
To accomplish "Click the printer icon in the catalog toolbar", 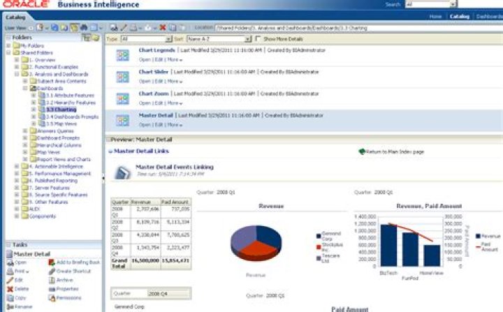I will click(x=133, y=28).
